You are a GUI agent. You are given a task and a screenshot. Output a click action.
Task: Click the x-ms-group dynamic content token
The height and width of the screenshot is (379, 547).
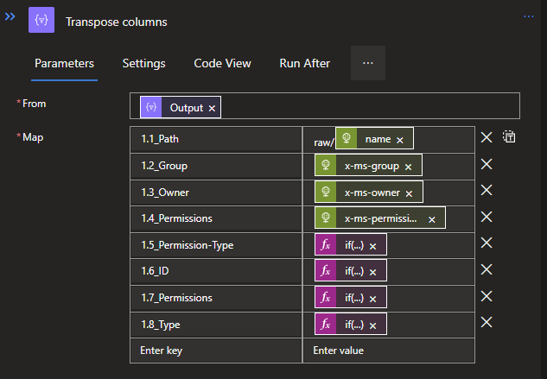point(371,167)
